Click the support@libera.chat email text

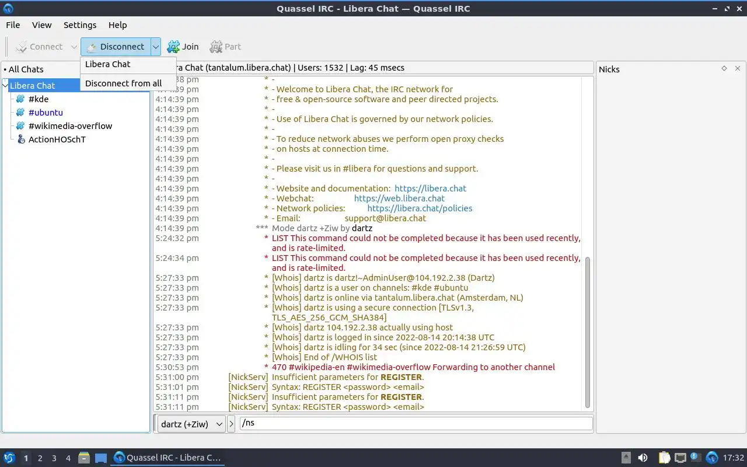coord(385,218)
